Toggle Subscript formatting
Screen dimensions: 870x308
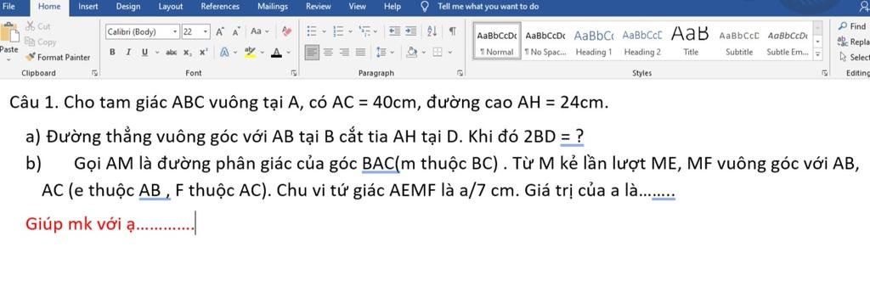coord(188,52)
